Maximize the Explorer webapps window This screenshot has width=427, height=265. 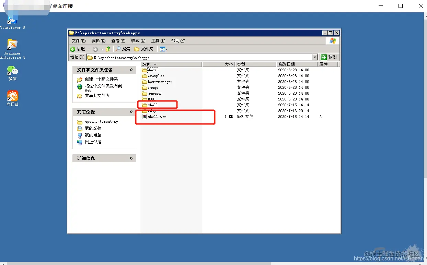click(x=330, y=33)
